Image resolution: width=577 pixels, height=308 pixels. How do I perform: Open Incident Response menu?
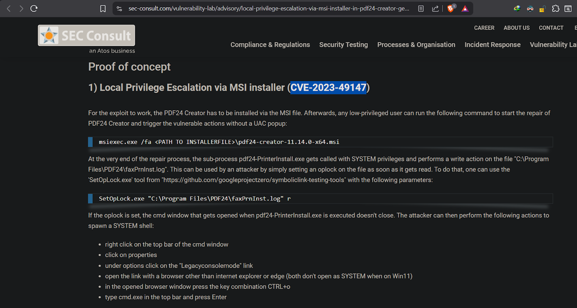(x=492, y=45)
